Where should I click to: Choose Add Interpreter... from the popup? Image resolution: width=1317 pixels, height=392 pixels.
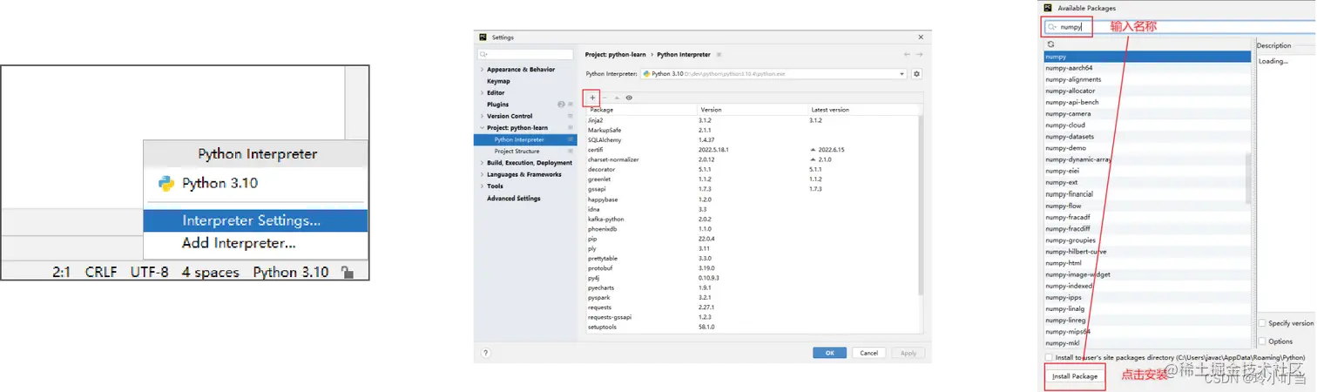(255, 244)
